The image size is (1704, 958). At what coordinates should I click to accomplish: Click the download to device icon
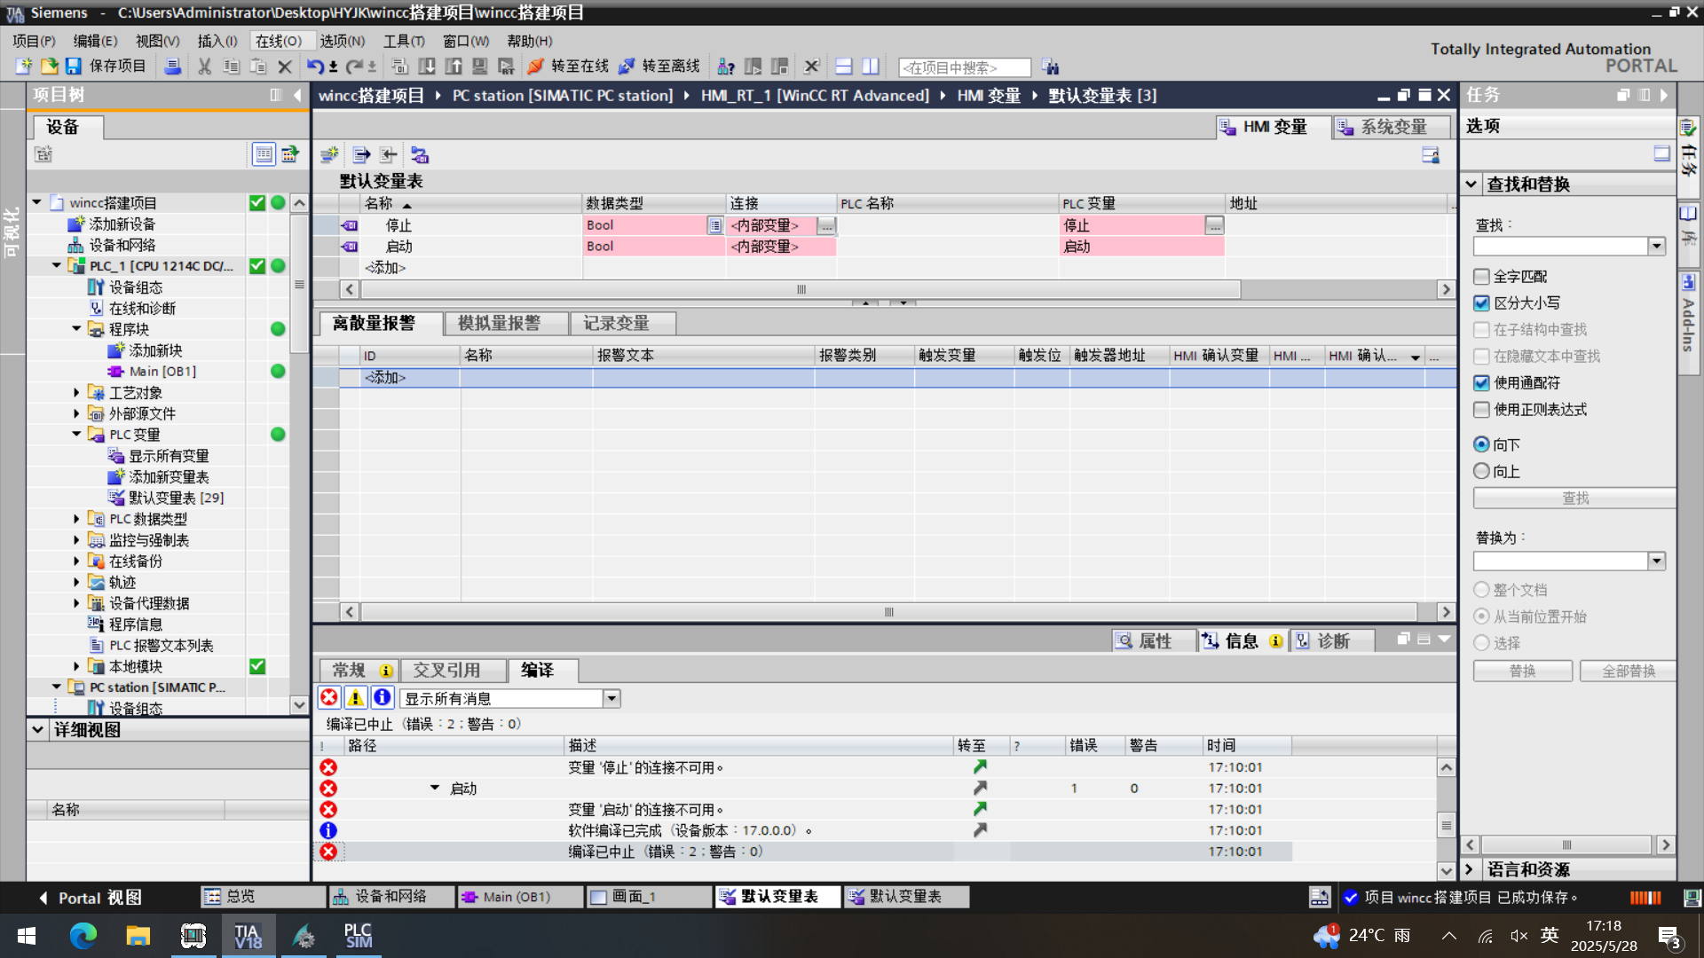(x=427, y=67)
